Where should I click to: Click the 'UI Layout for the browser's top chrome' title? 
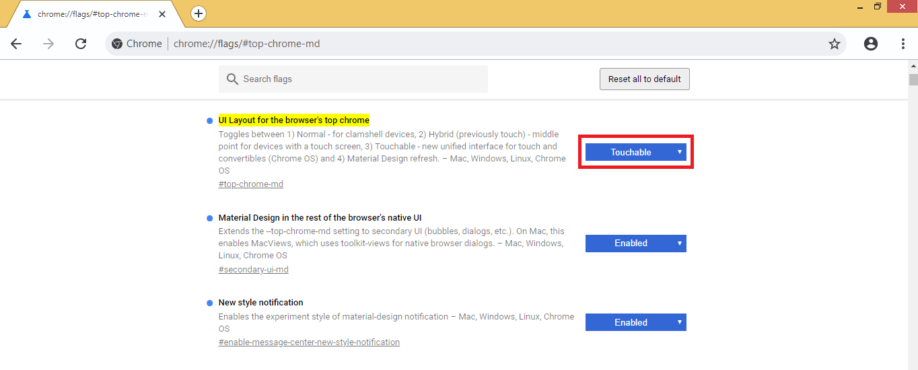coord(294,120)
